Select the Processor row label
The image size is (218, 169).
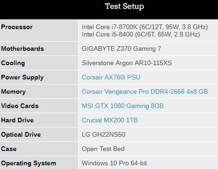17,27
